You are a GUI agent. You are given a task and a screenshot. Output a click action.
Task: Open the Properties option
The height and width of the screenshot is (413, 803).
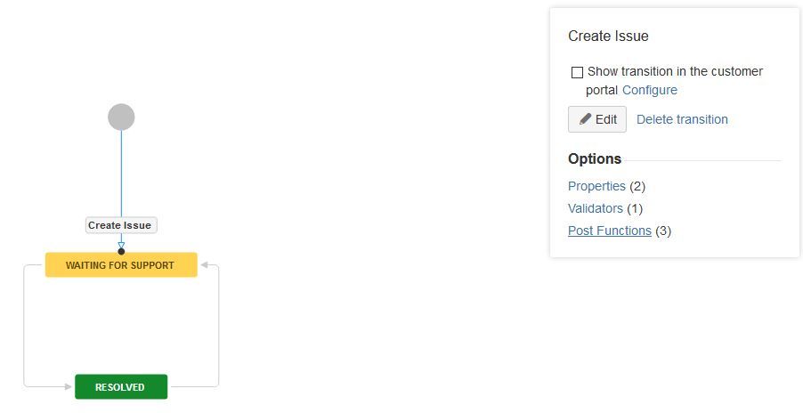pyautogui.click(x=596, y=186)
